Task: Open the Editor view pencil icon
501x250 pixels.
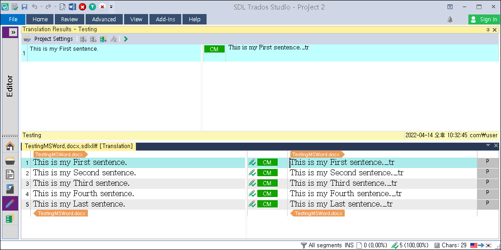Action: pos(10,203)
